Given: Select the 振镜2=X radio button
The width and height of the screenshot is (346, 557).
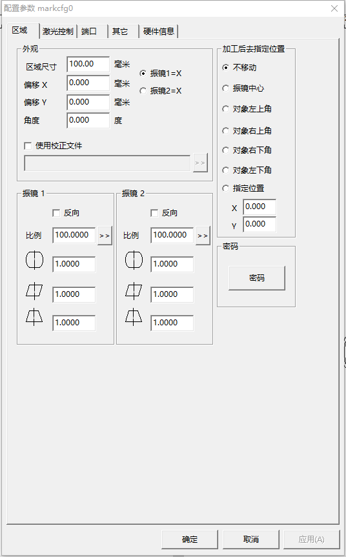Looking at the screenshot, I should (x=161, y=90).
